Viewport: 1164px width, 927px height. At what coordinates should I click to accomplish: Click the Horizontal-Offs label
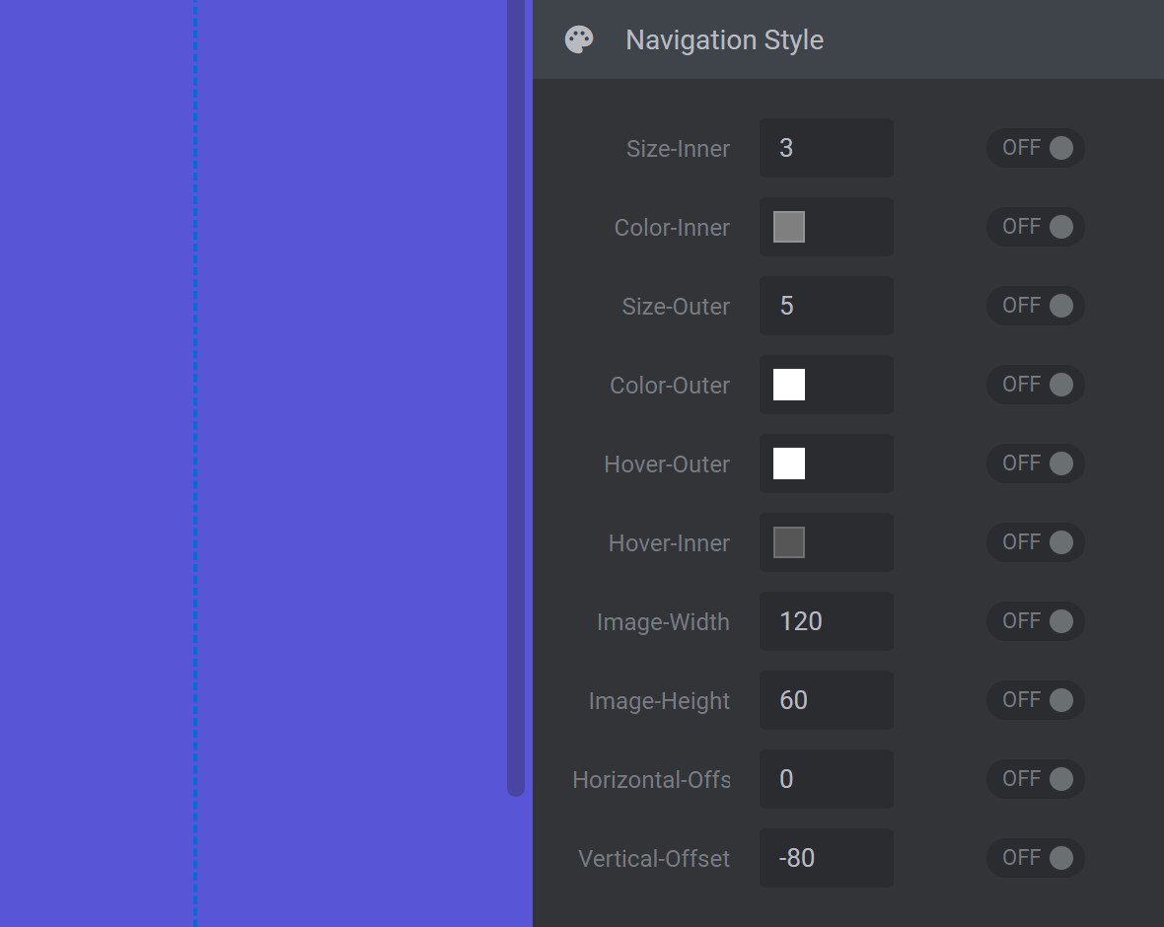coord(651,779)
